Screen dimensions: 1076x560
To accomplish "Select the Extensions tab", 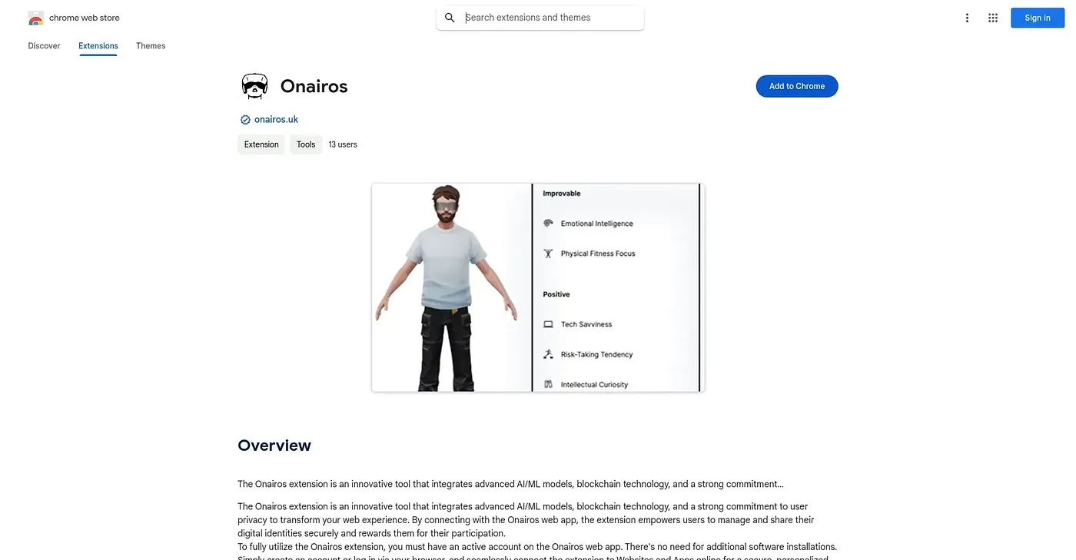I will click(98, 46).
